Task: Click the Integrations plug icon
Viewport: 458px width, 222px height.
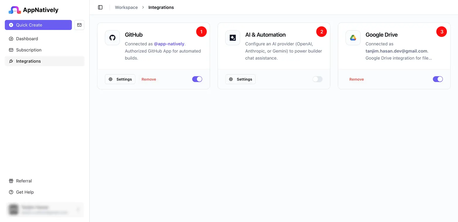Action: coord(11,61)
